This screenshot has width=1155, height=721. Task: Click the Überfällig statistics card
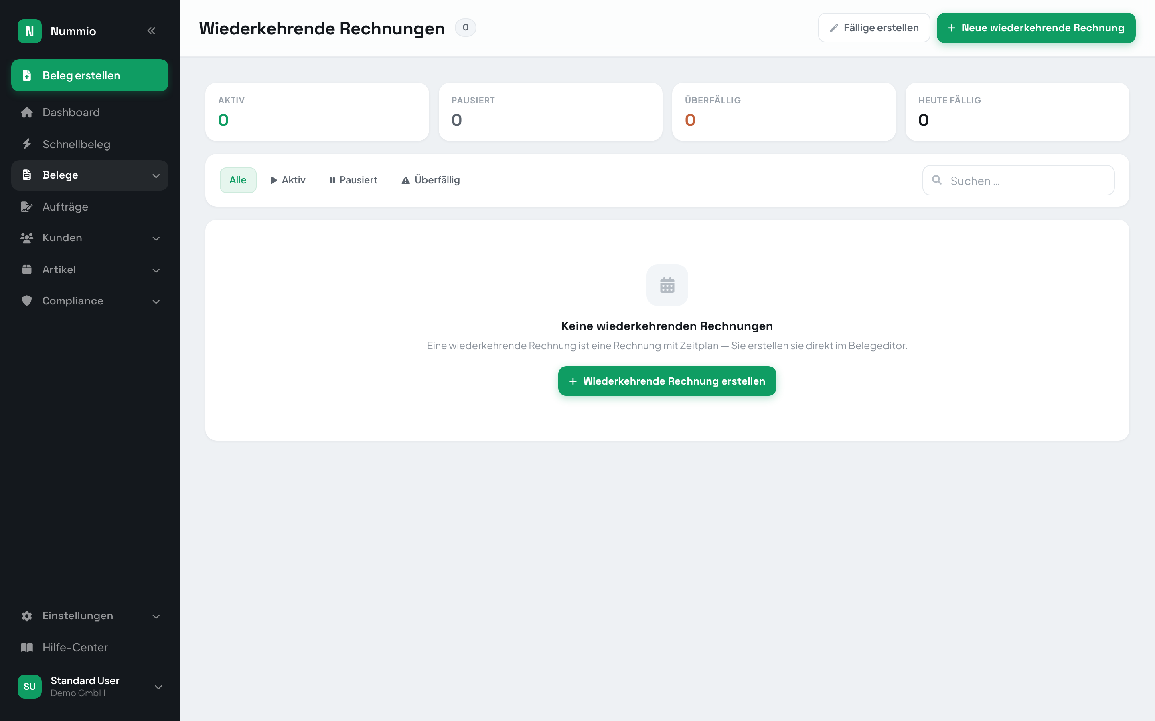[784, 112]
